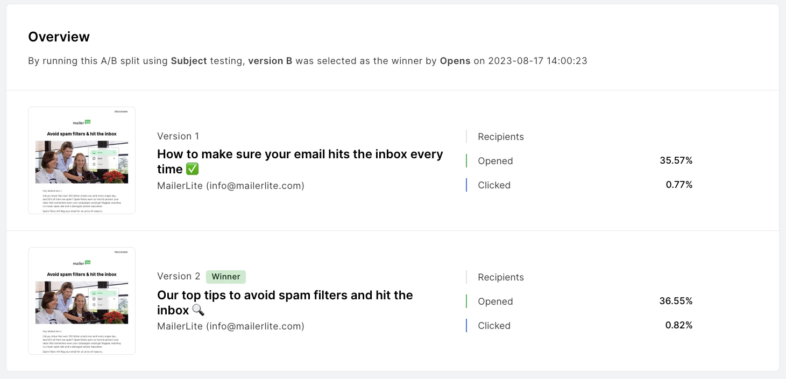Click the MailerLite logo in Version 1 preview
This screenshot has width=786, height=379.
click(x=82, y=123)
